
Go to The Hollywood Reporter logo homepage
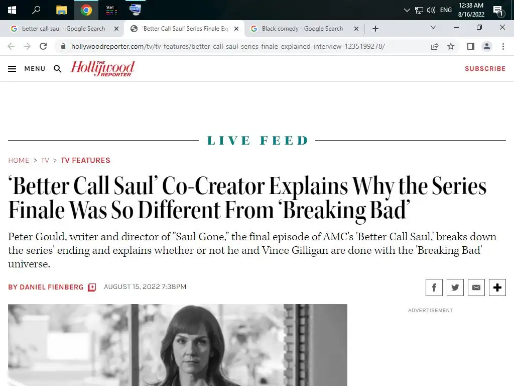coord(102,68)
